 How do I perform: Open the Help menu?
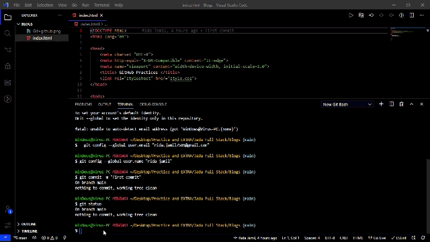tap(119, 5)
